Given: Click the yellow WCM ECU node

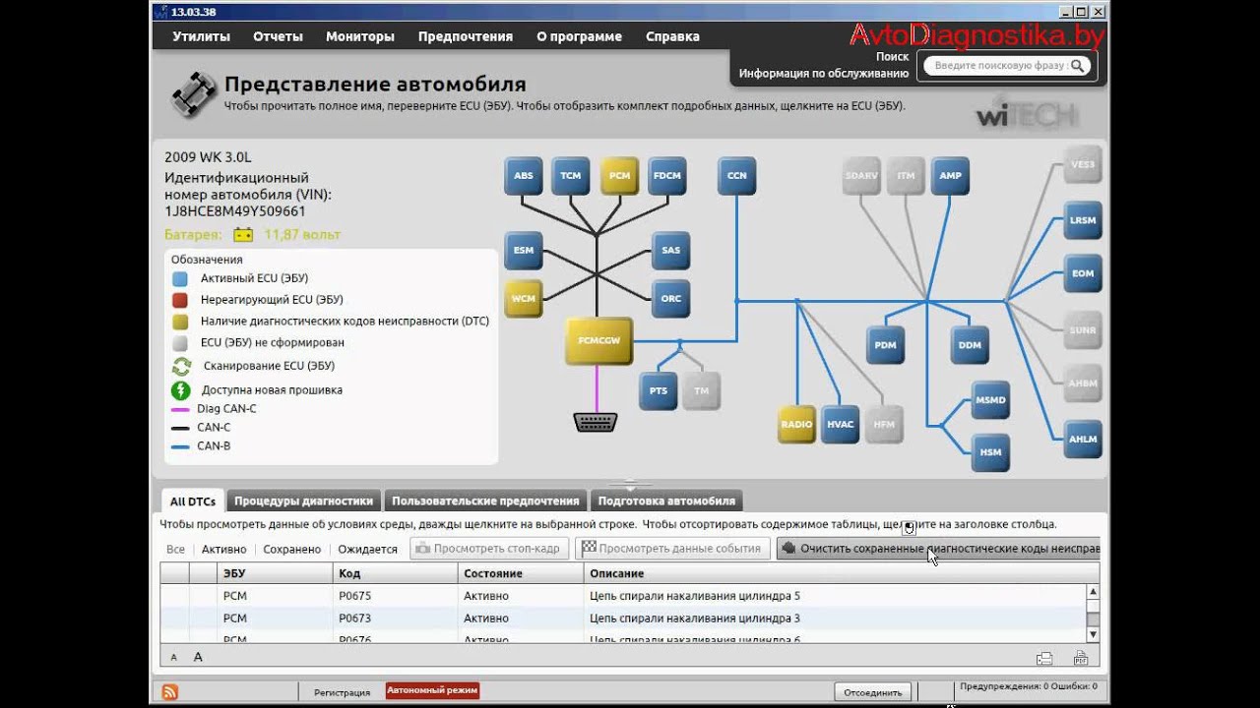Looking at the screenshot, I should pyautogui.click(x=524, y=299).
